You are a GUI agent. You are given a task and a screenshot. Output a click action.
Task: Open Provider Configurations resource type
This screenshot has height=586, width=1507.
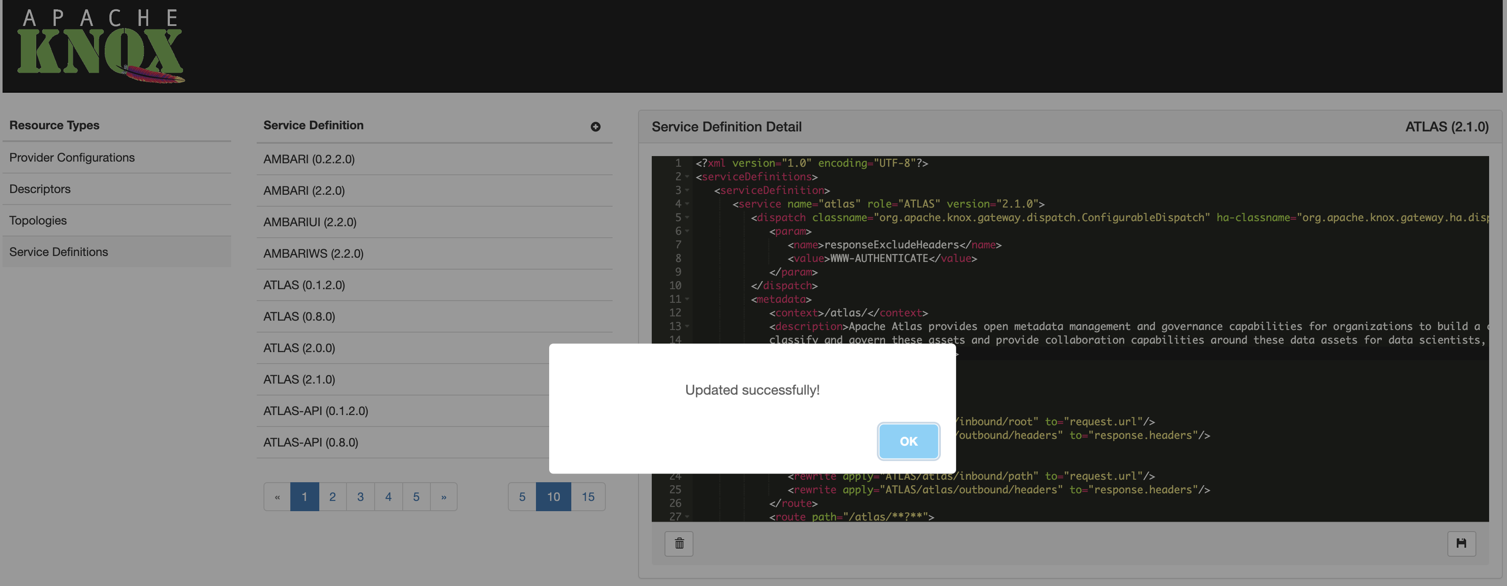click(72, 158)
